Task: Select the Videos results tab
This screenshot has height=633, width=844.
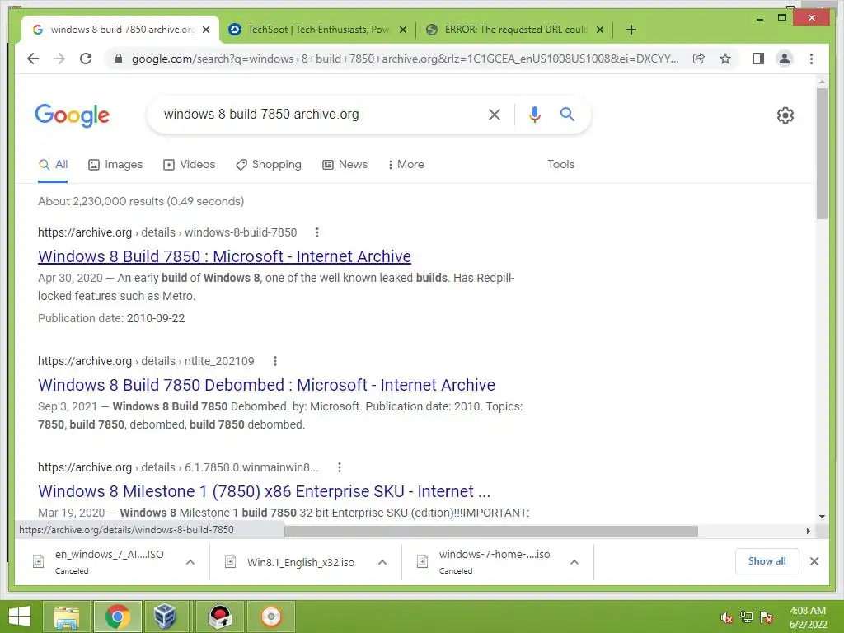Action: point(189,165)
